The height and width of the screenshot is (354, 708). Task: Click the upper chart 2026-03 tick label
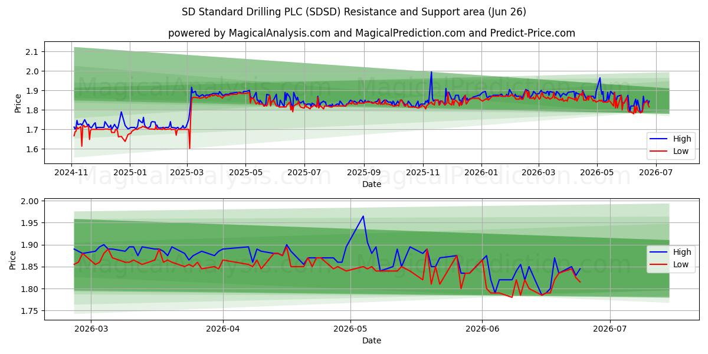[x=538, y=172]
